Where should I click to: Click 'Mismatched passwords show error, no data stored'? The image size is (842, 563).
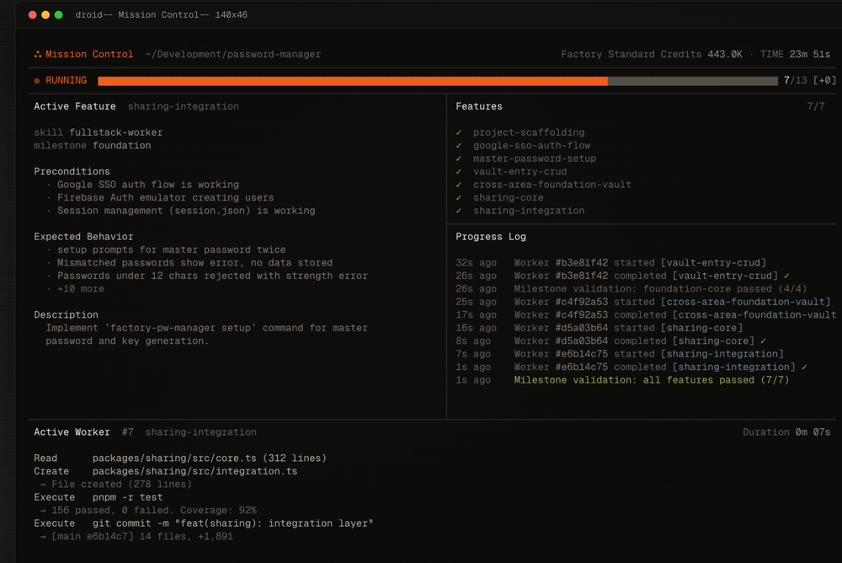195,263
